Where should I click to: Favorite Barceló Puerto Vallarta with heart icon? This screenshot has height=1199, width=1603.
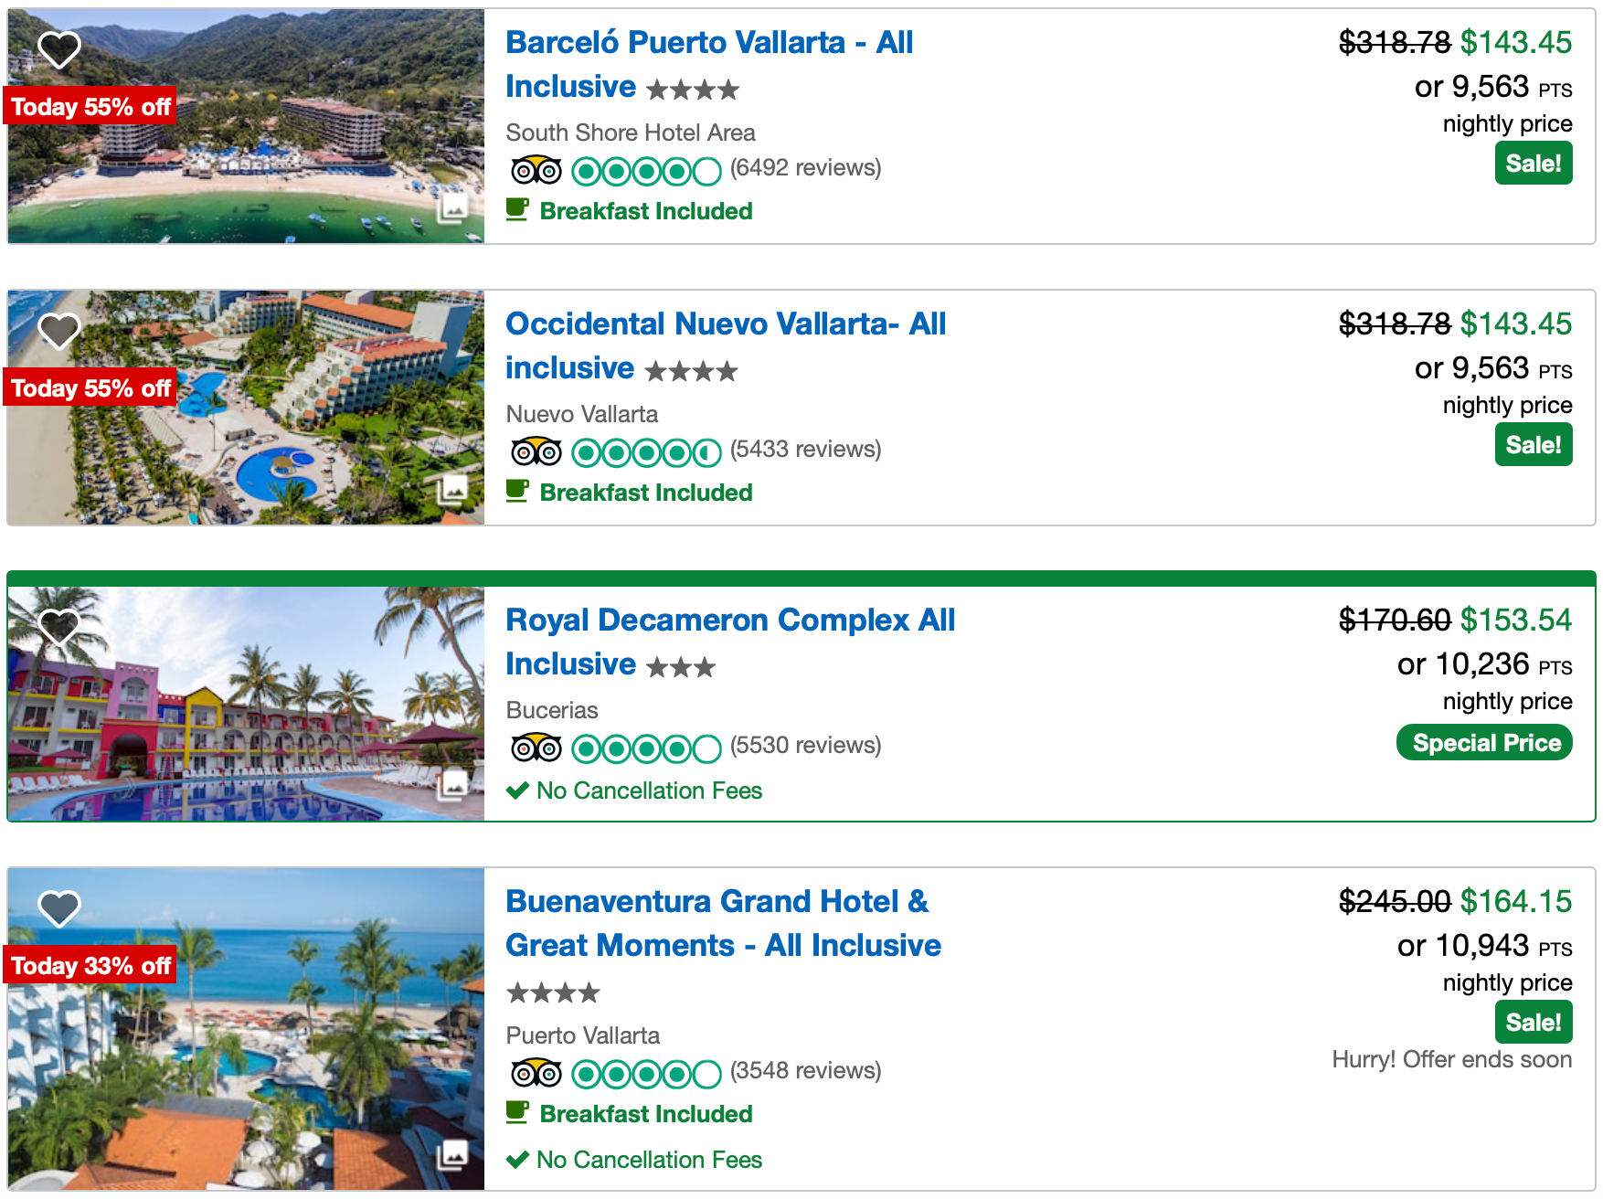(x=59, y=49)
